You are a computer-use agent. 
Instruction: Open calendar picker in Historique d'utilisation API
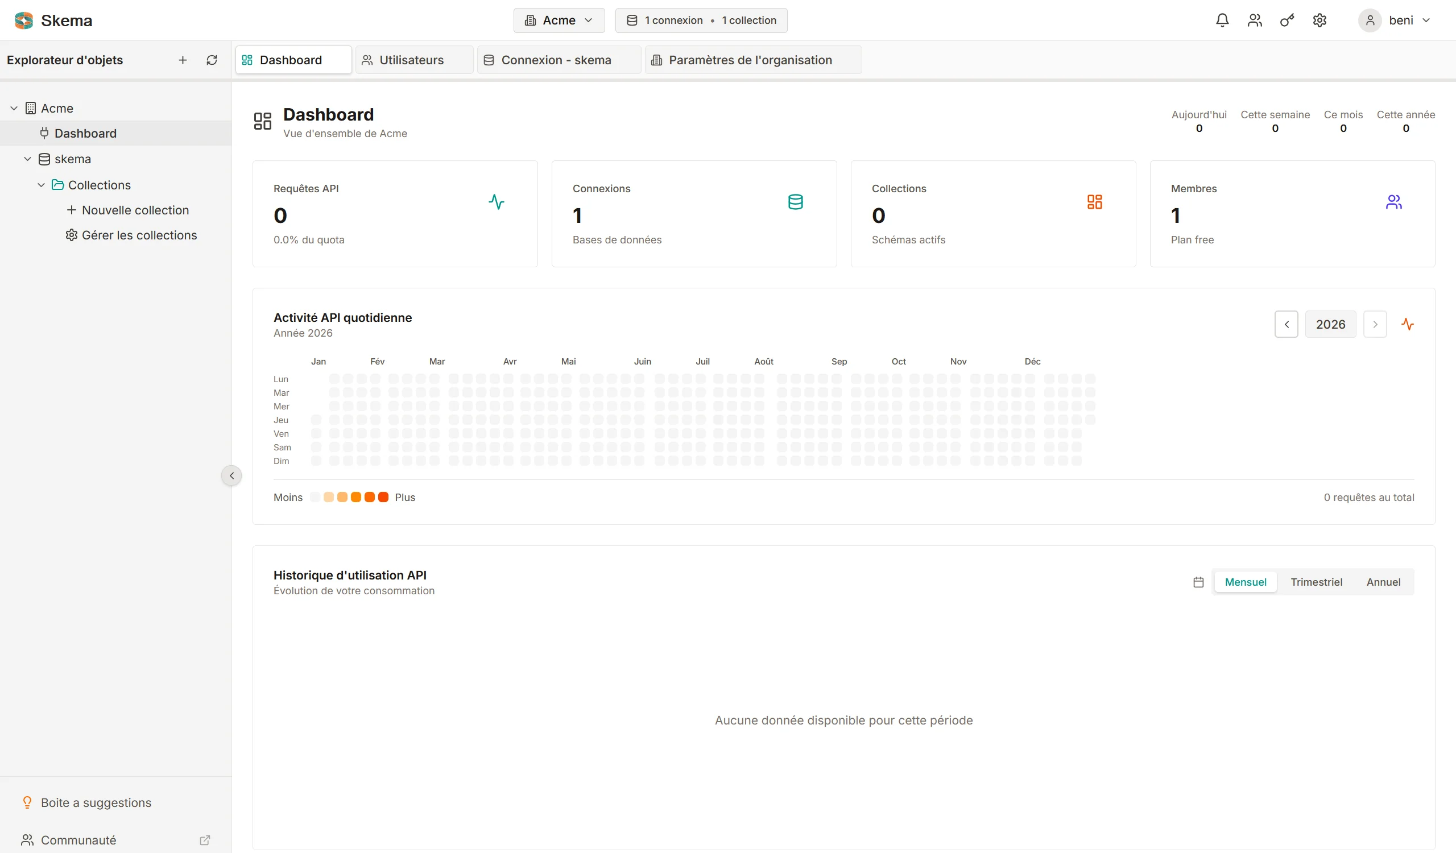(x=1198, y=582)
